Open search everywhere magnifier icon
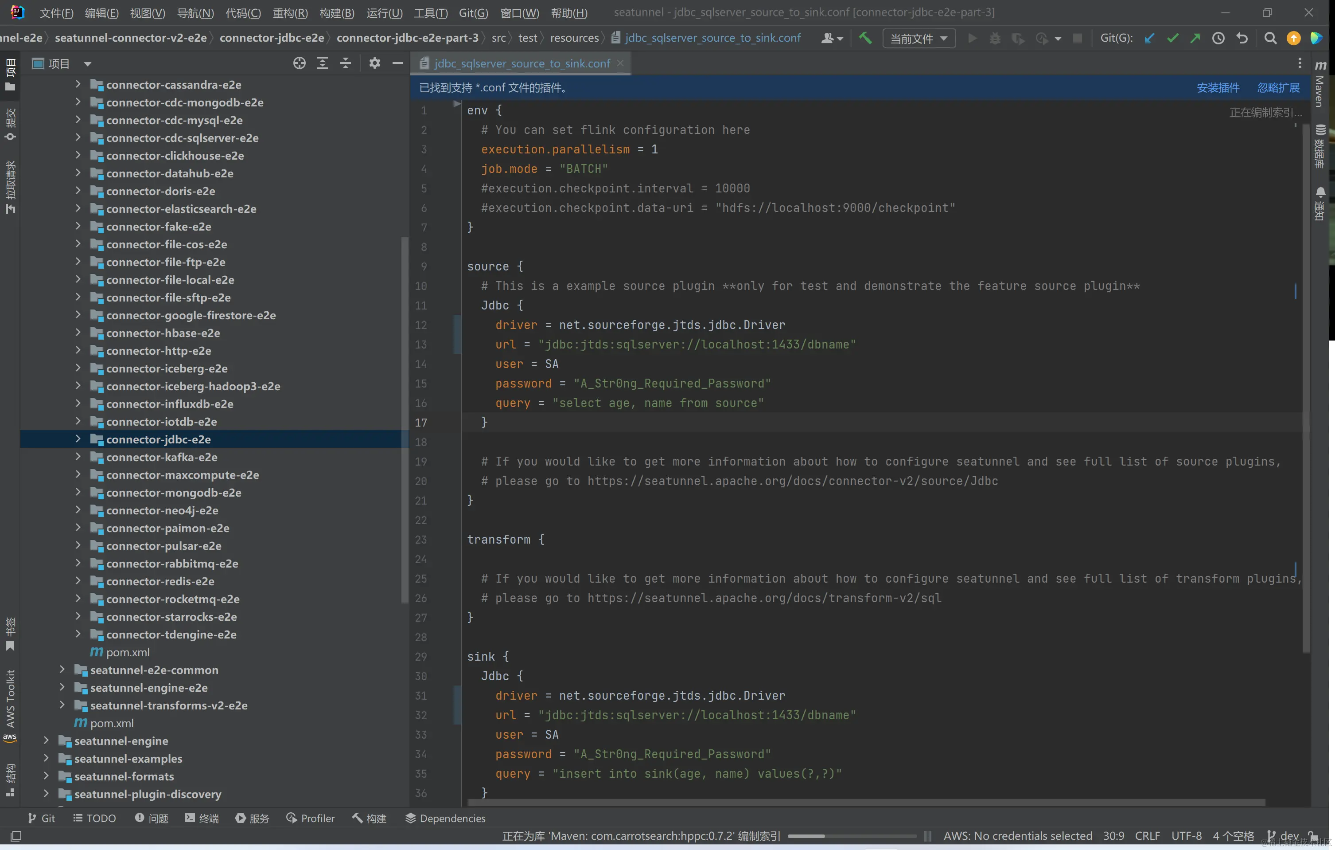This screenshot has width=1335, height=850. click(1270, 38)
